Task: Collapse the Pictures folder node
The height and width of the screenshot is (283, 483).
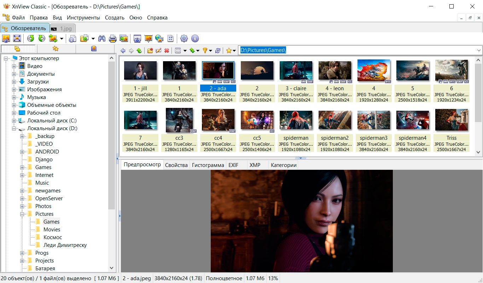Action: click(x=22, y=214)
